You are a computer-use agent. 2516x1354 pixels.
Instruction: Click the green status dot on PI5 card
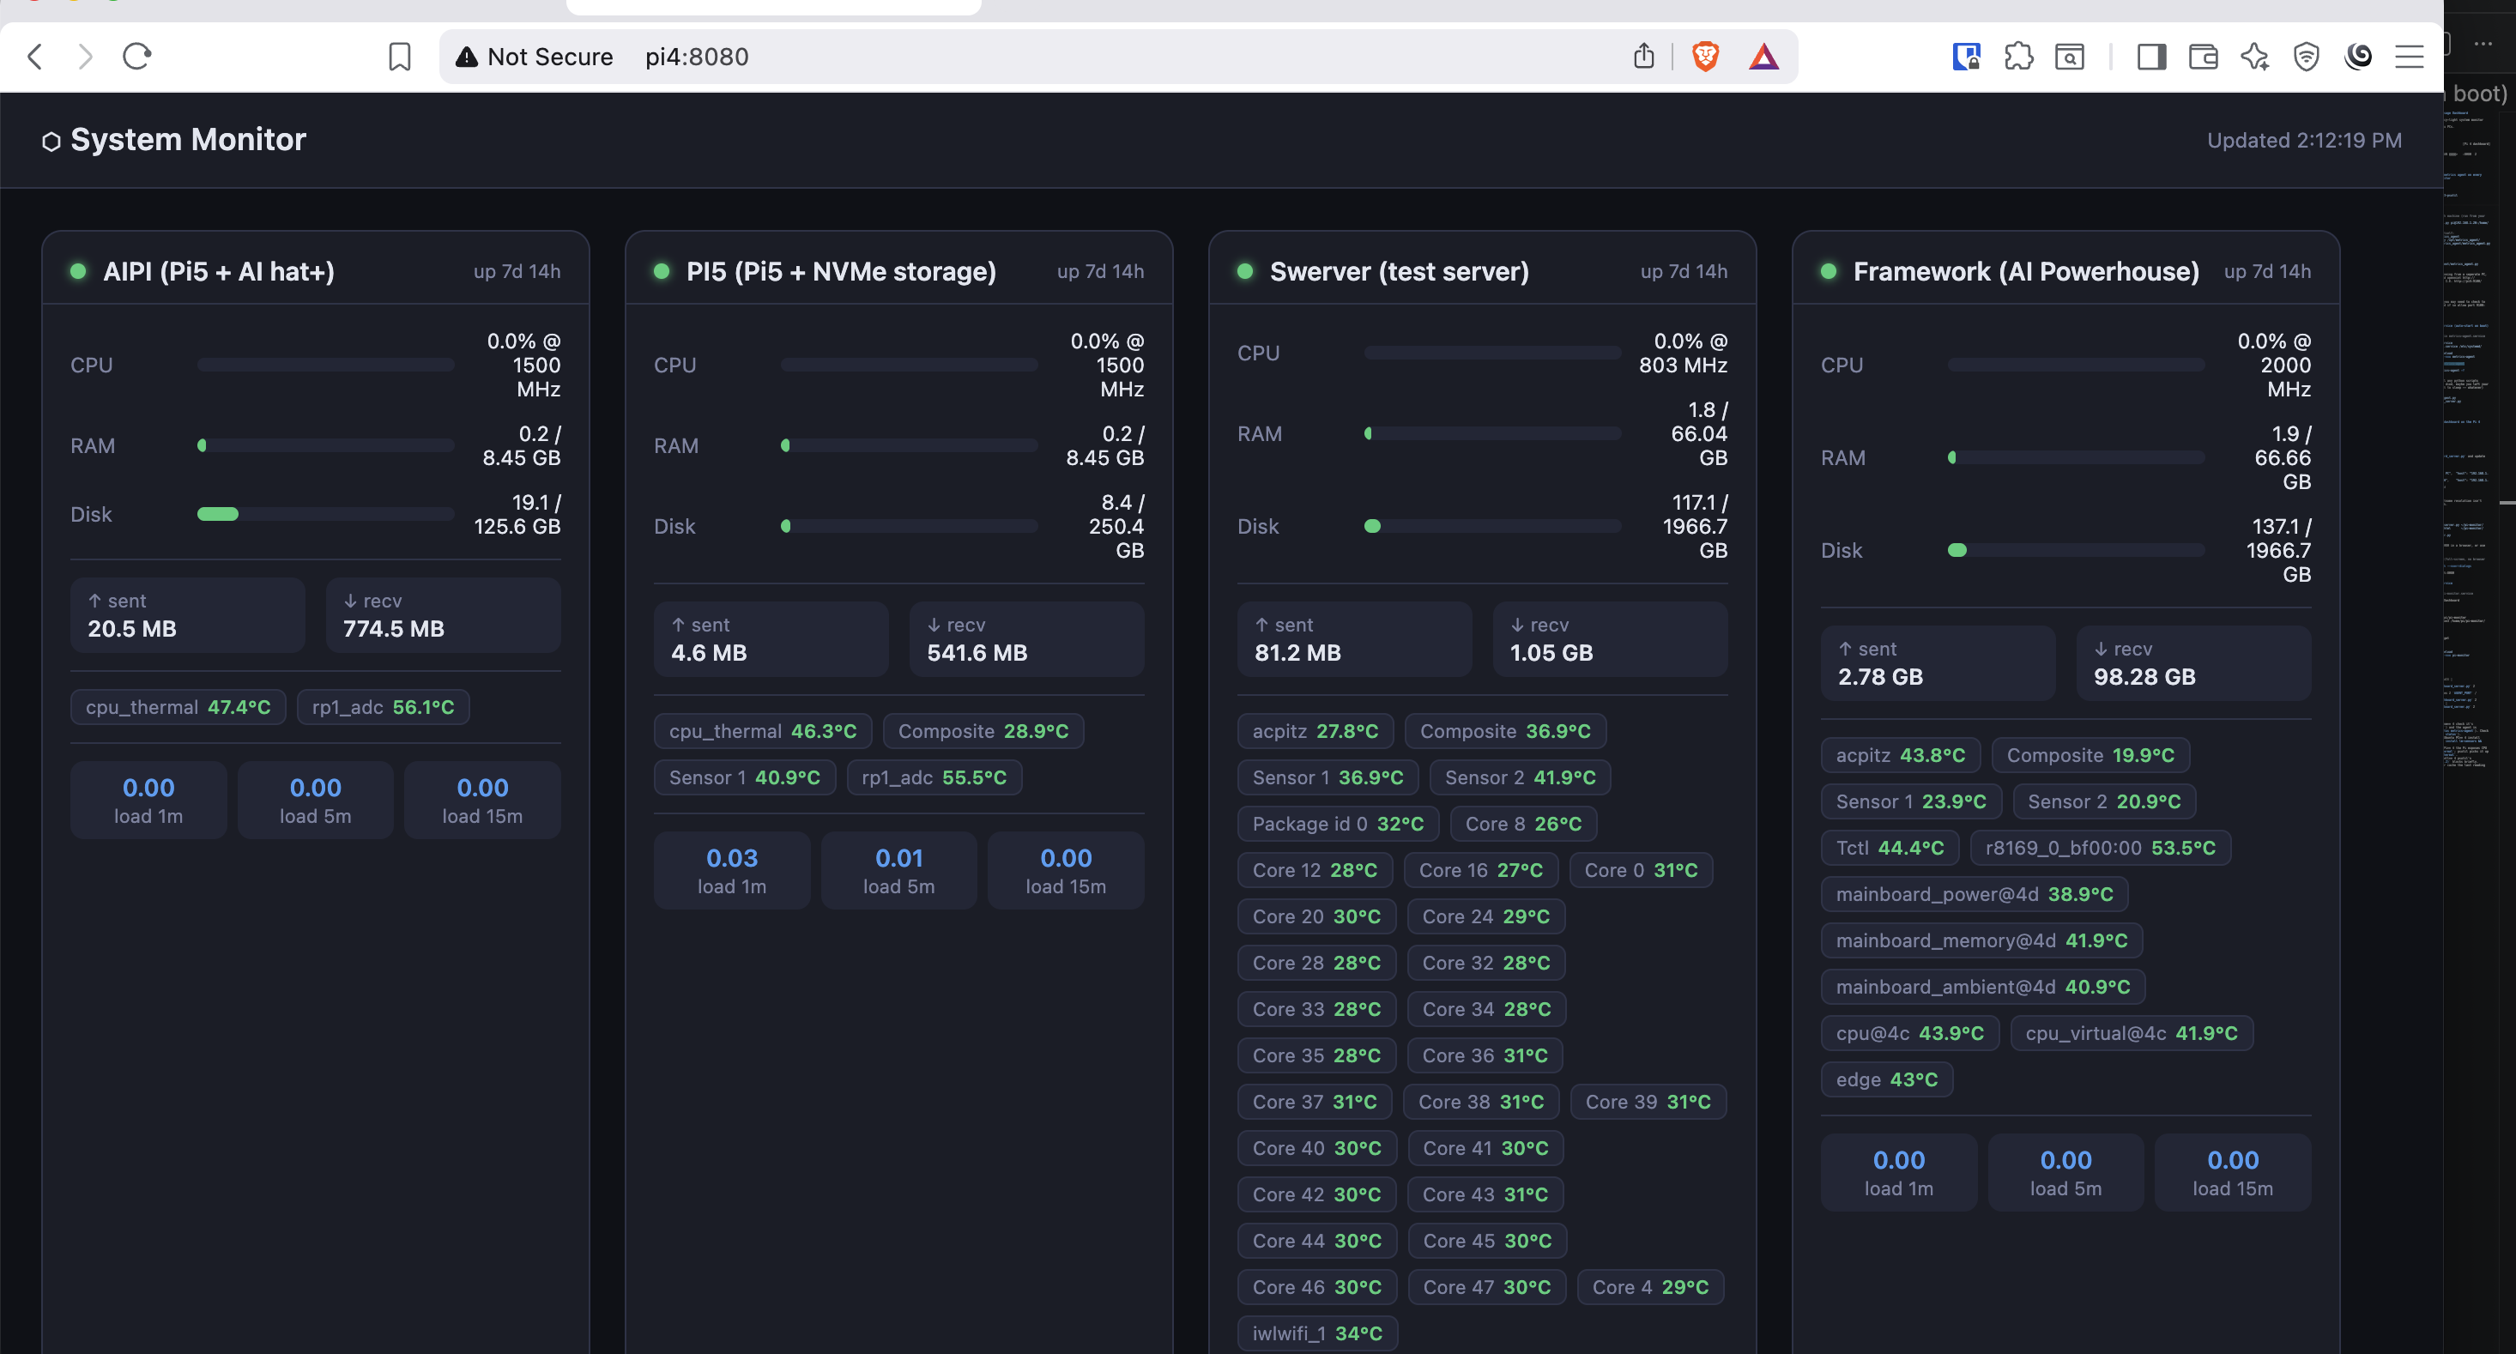click(x=662, y=272)
